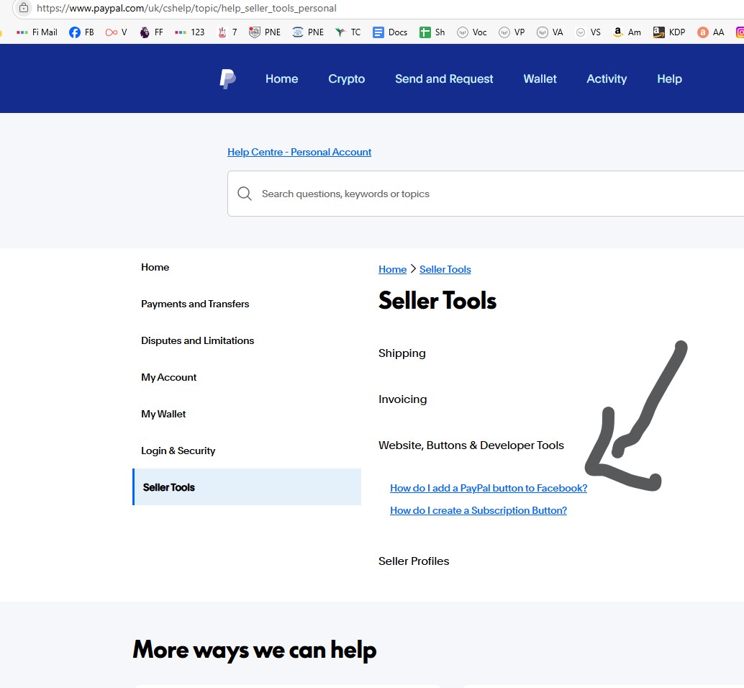Open the Sh sheets bookmark
Viewport: 744px width, 688px height.
click(x=432, y=32)
